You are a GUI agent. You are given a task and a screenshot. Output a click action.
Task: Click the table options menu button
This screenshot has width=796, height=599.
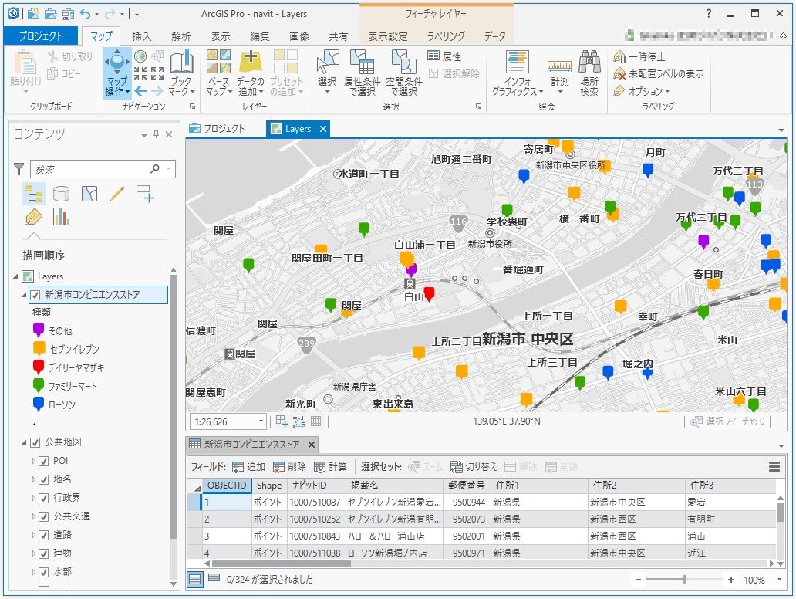tap(774, 466)
